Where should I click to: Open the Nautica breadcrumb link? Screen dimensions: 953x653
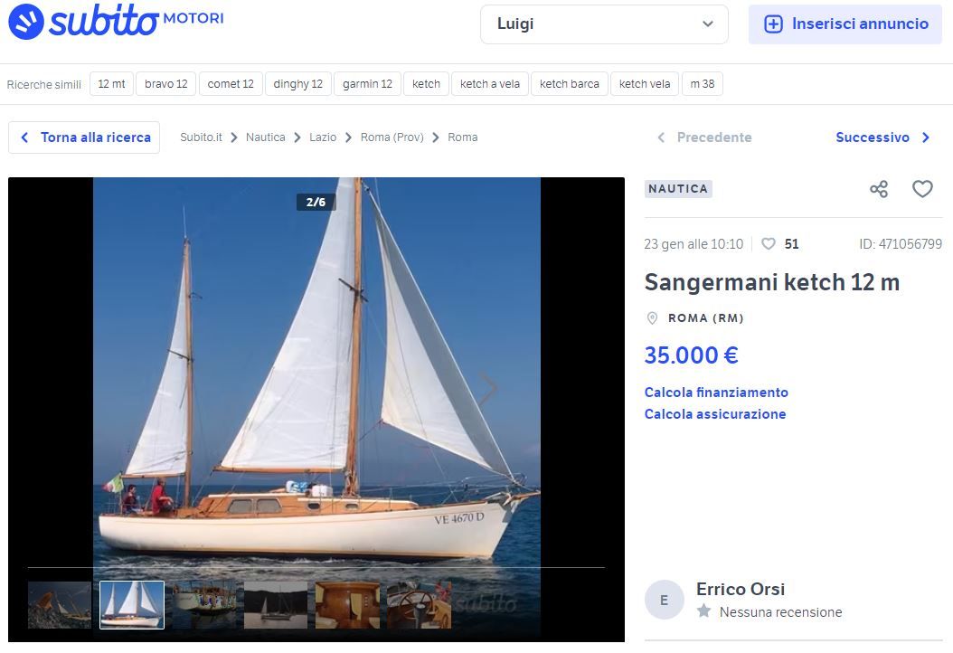(x=265, y=137)
